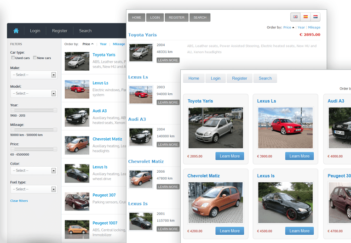Select the Dutch flag language icon

pyautogui.click(x=316, y=17)
